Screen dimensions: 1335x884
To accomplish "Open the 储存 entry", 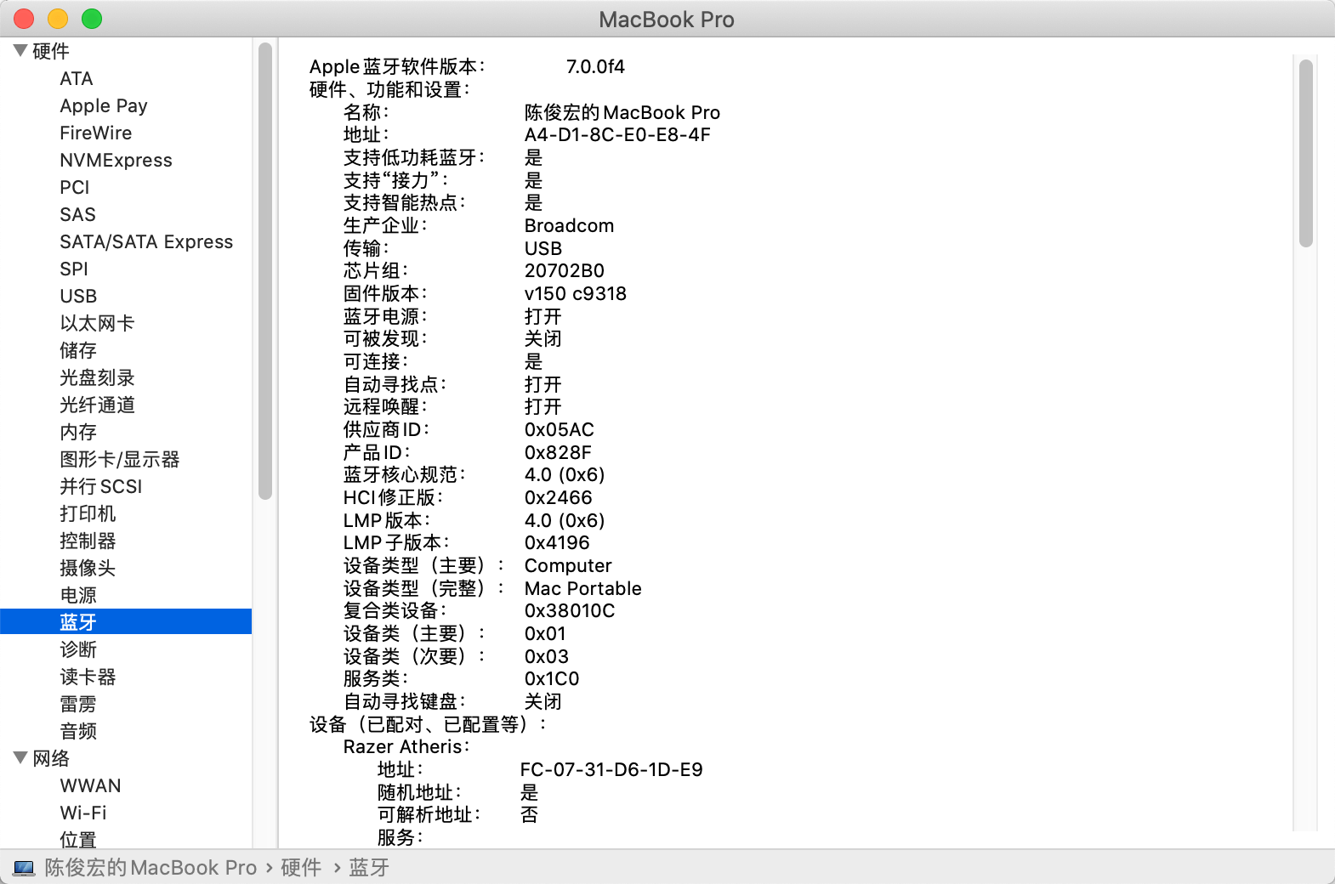I will click(78, 351).
